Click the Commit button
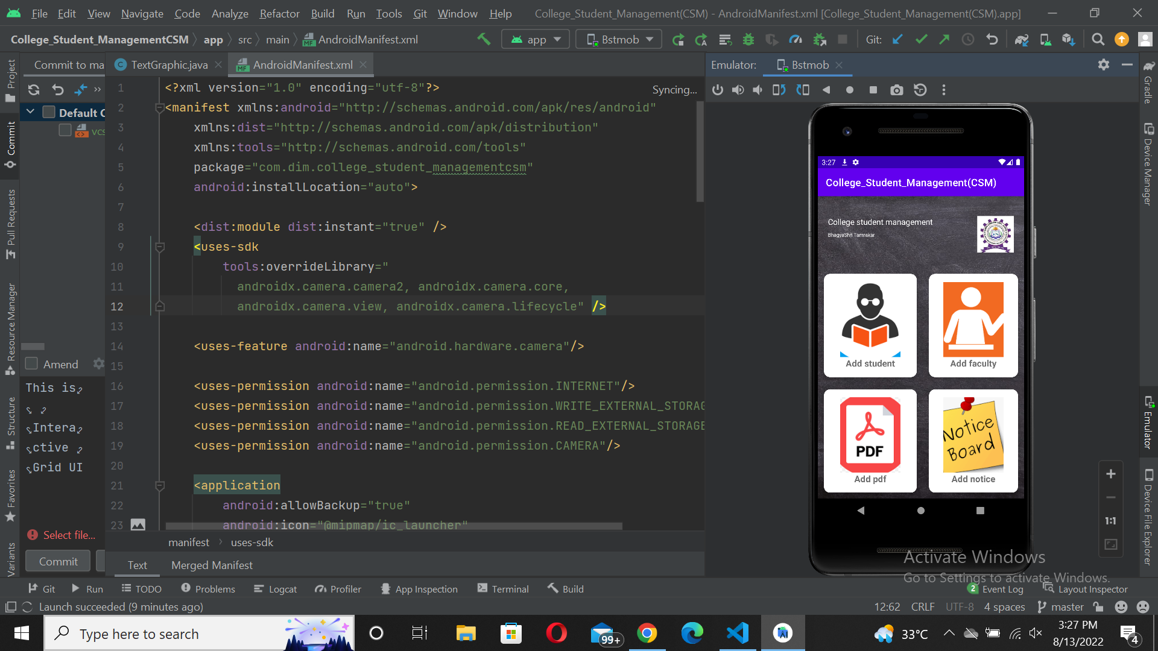The height and width of the screenshot is (651, 1158). pos(57,561)
